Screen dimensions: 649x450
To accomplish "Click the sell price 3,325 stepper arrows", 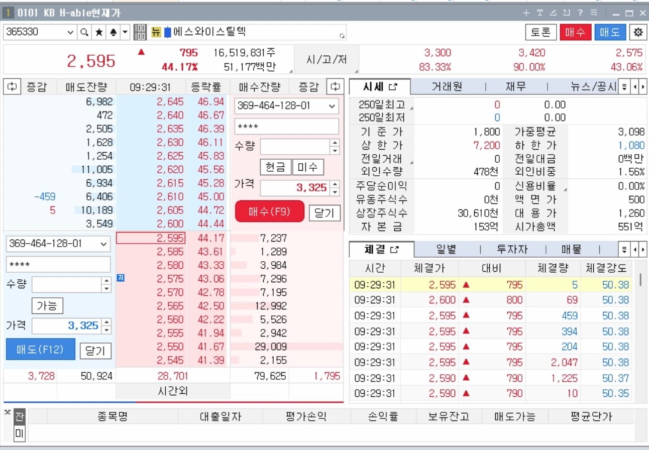I will click(106, 326).
